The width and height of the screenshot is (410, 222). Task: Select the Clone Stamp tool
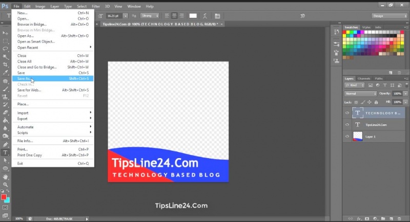[x=5, y=97]
